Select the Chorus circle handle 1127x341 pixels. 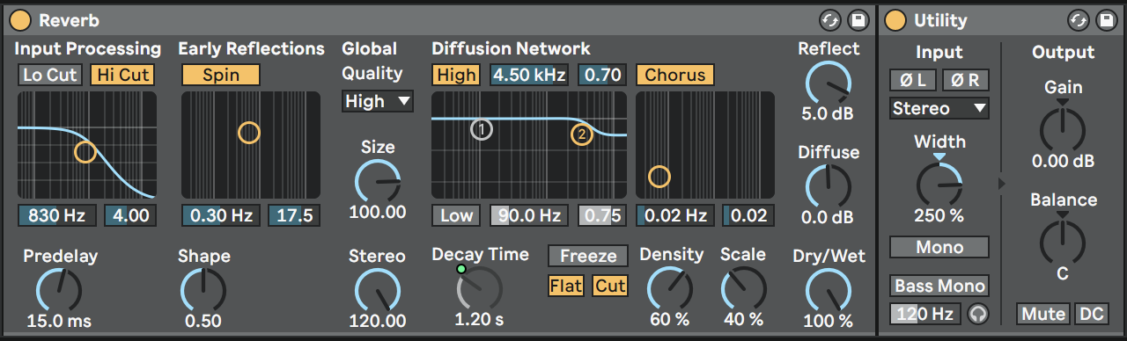tap(659, 177)
